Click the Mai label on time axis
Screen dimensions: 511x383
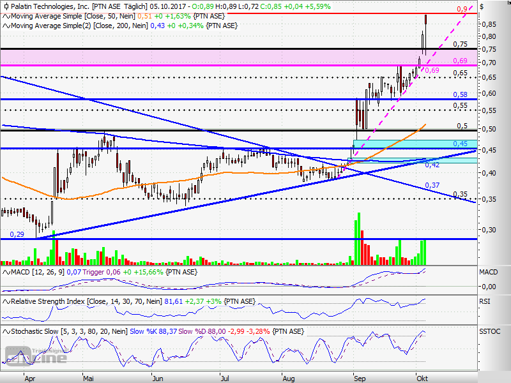88,379
